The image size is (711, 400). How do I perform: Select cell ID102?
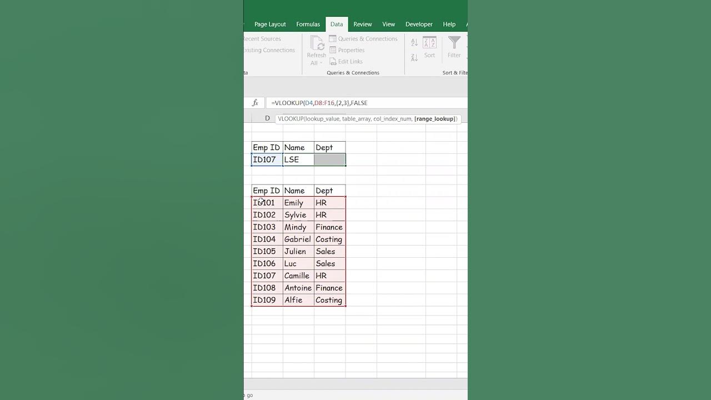(267, 215)
